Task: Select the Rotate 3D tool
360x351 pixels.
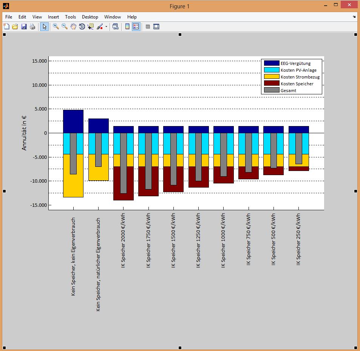Action: pos(82,26)
